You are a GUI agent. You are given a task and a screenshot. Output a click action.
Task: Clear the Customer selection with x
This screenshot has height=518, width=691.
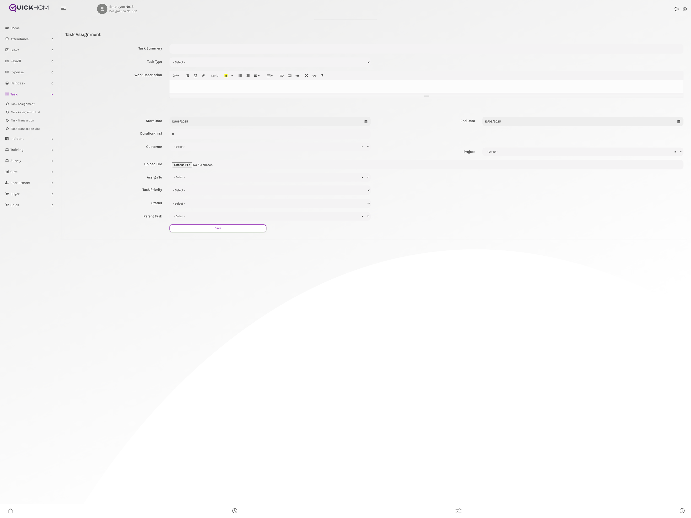tap(362, 147)
